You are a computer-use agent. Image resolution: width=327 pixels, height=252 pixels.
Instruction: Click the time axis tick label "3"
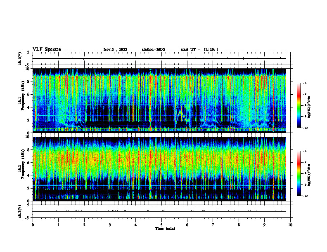(110, 225)
